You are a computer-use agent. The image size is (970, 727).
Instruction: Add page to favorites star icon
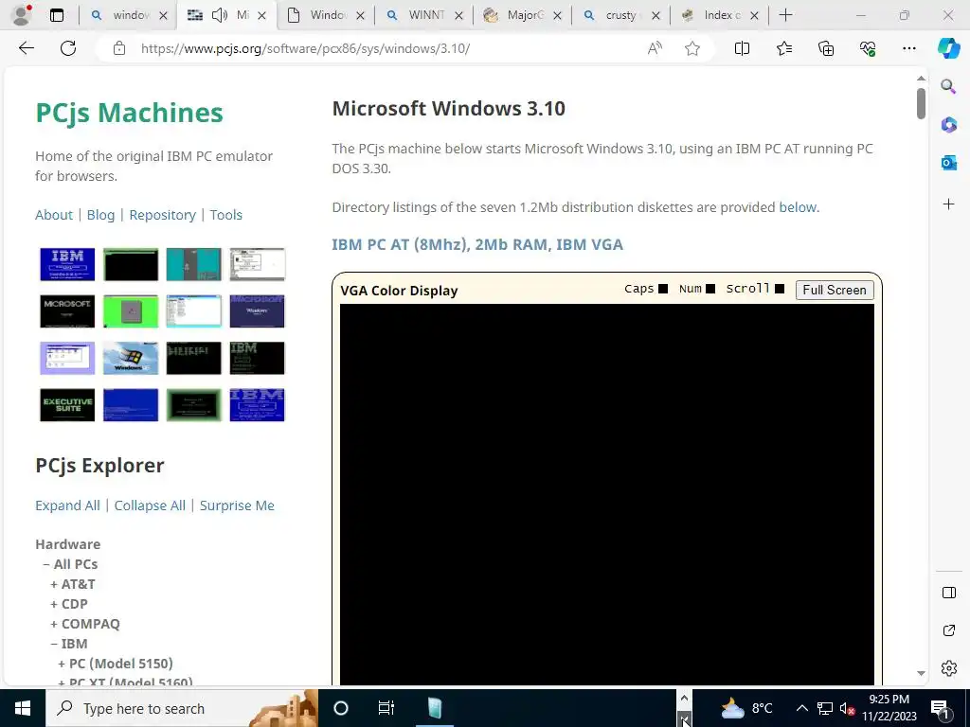pyautogui.click(x=692, y=48)
